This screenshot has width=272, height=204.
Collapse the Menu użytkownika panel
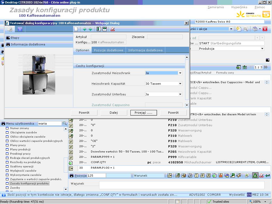point(3,124)
